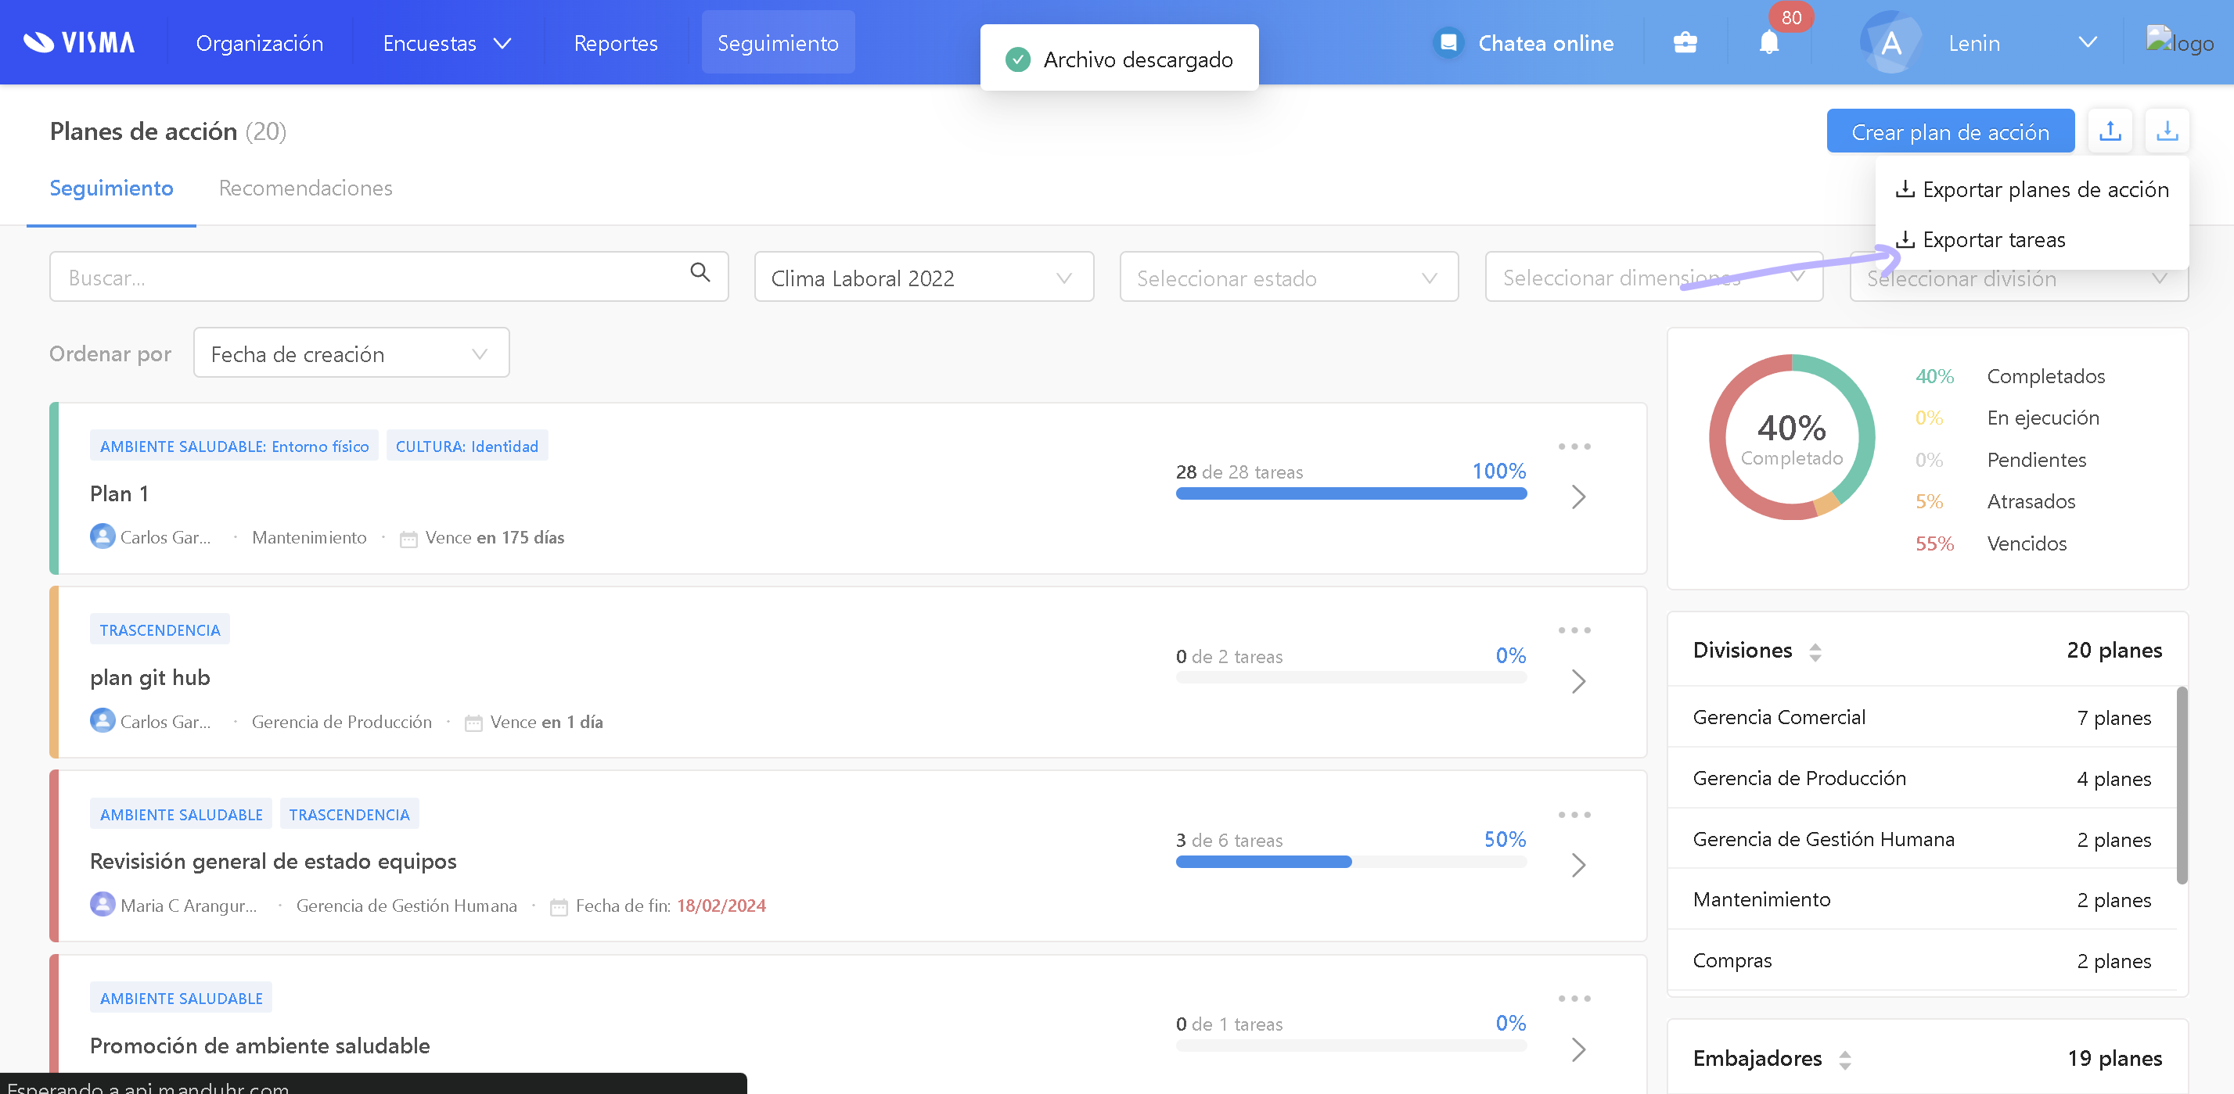Viewport: 2234px width, 1094px height.
Task: Click Crear plan de acción button
Action: pos(1949,132)
